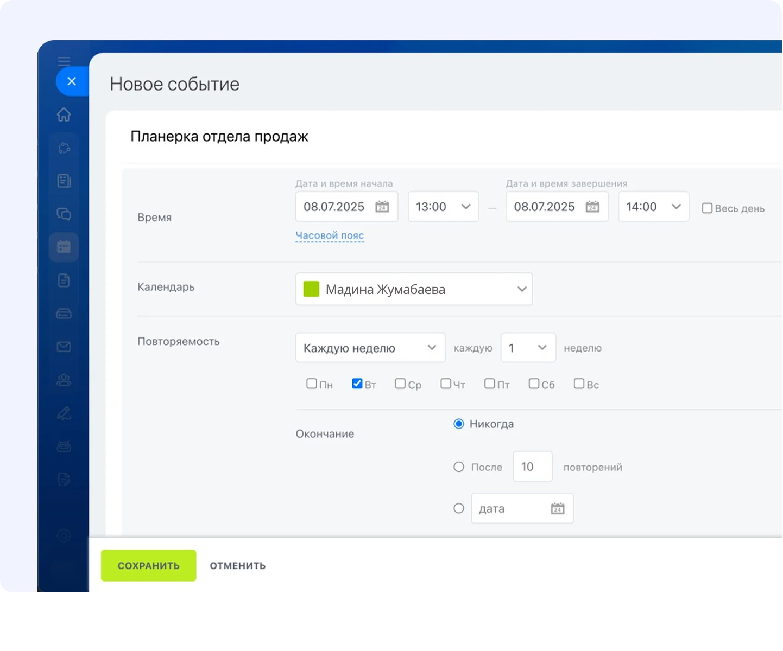Open the workflow circle icon in the sidebar
This screenshot has height=651, width=783.
64,148
